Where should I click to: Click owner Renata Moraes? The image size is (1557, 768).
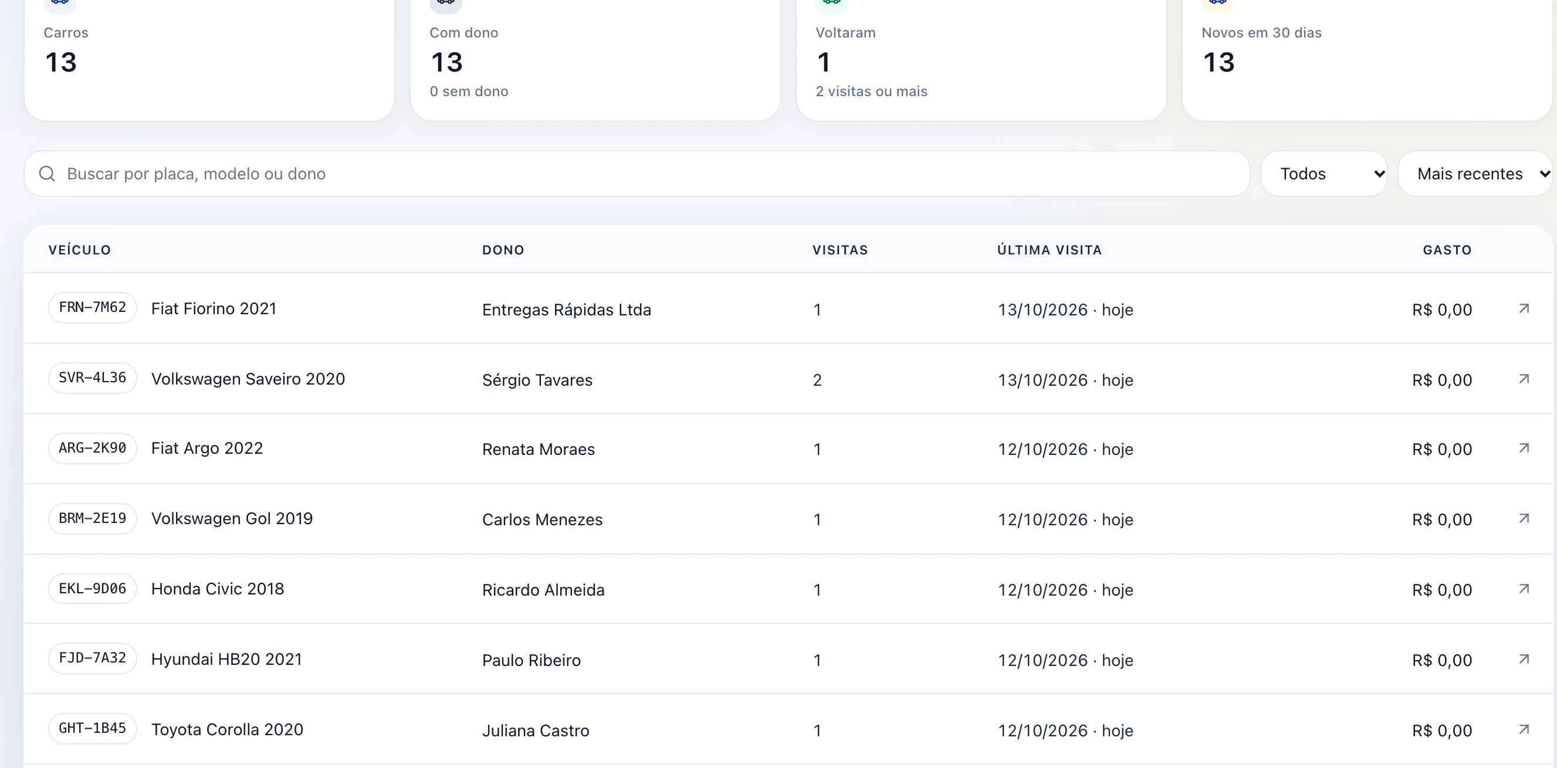click(x=539, y=450)
